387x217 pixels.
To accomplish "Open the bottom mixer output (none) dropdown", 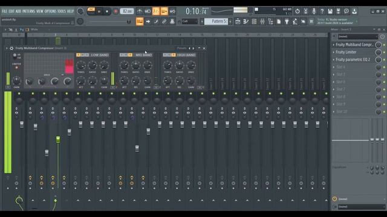I will click(362, 207).
